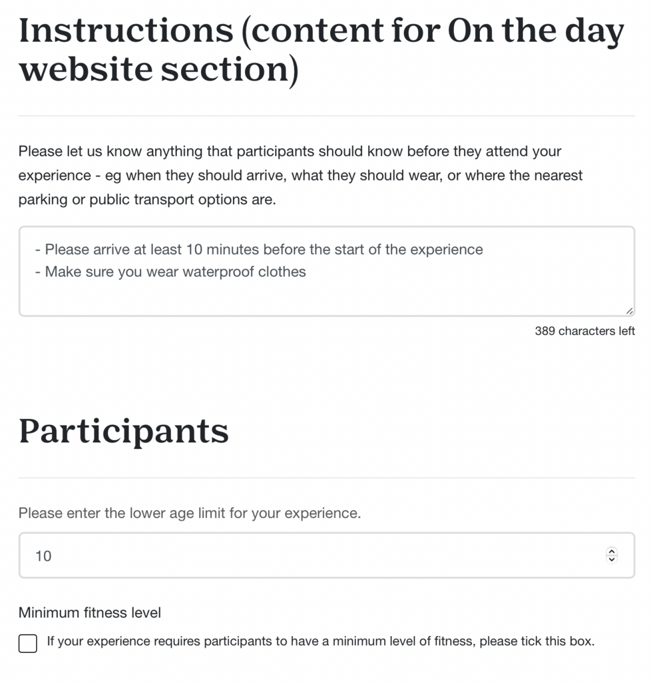Click the textarea resize handle corner icon
The image size is (653, 682).
[630, 311]
